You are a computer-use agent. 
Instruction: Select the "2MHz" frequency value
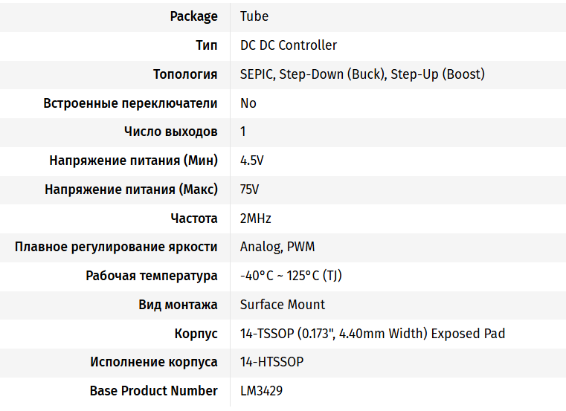point(256,219)
